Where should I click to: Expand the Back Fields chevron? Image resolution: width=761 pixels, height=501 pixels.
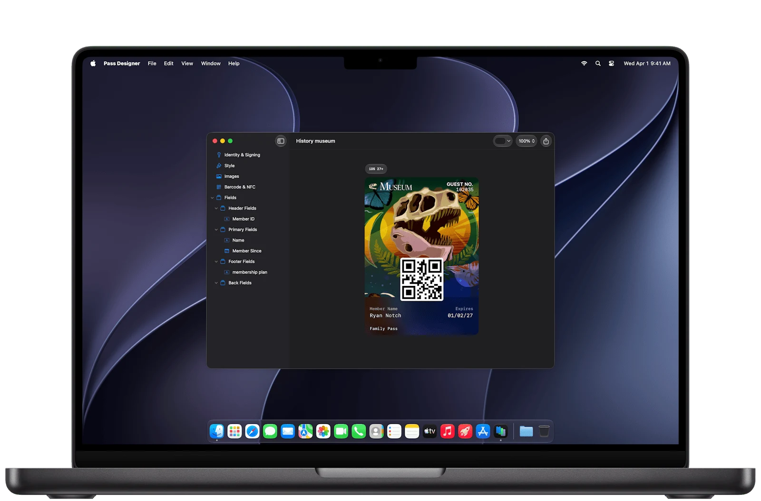coord(216,283)
